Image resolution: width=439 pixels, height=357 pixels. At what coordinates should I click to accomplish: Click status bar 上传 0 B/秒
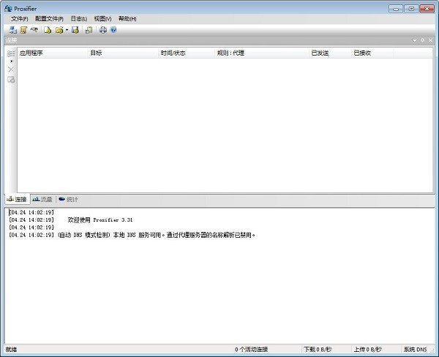[x=367, y=350]
